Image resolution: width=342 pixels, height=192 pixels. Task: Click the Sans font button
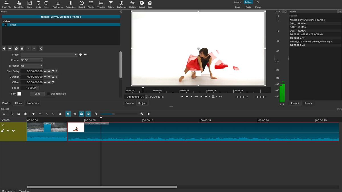click(x=37, y=94)
